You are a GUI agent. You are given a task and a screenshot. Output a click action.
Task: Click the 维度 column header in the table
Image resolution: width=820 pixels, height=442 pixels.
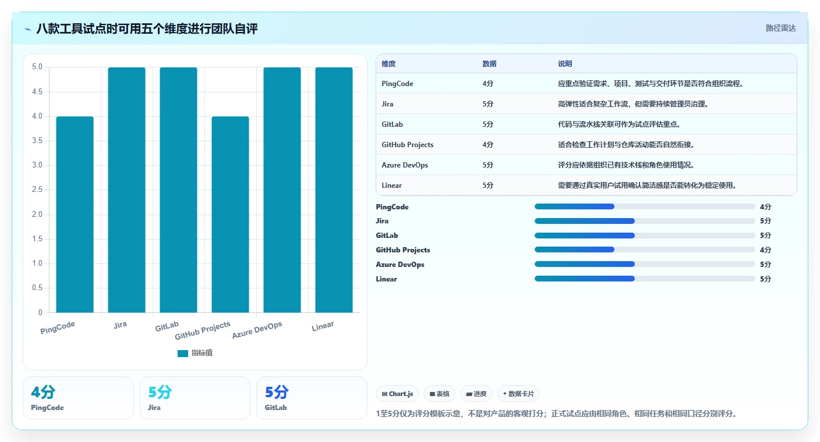click(x=388, y=64)
